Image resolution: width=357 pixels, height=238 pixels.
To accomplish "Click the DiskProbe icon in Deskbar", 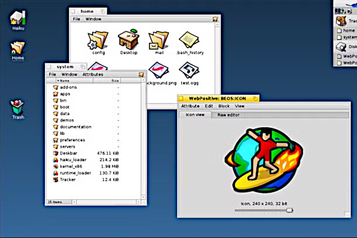I will pos(341,46).
